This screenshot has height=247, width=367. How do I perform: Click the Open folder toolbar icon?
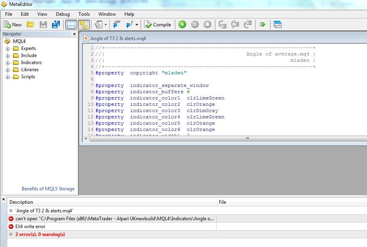(30, 24)
